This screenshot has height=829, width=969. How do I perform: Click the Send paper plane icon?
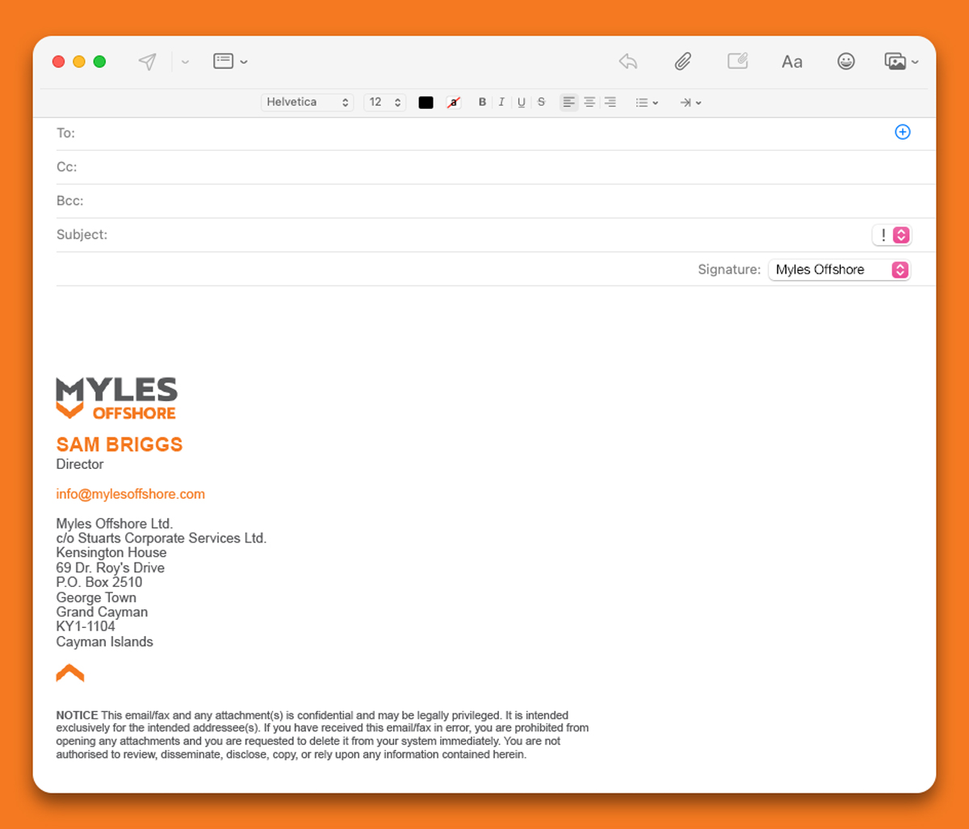point(147,62)
